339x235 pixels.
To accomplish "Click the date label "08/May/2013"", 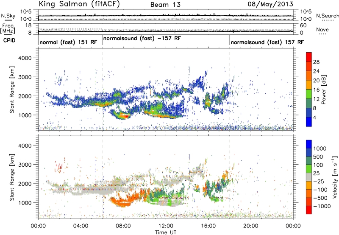I will [x=270, y=4].
